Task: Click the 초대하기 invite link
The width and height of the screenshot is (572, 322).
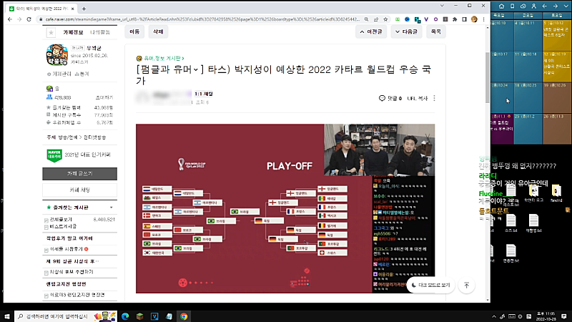Action: [x=104, y=97]
